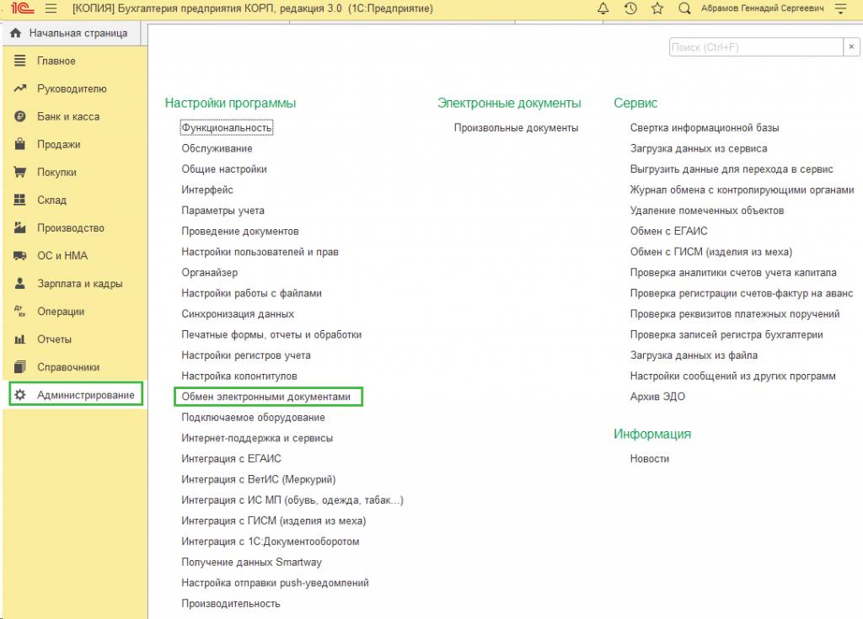Click the Главное section icon
Screen dimensions: 863x619
20,61
